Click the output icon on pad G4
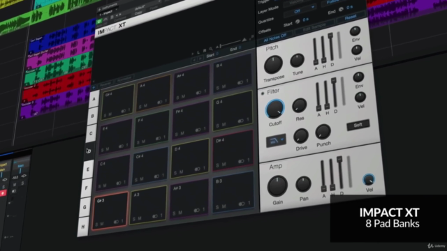447x251 pixels. point(241,121)
